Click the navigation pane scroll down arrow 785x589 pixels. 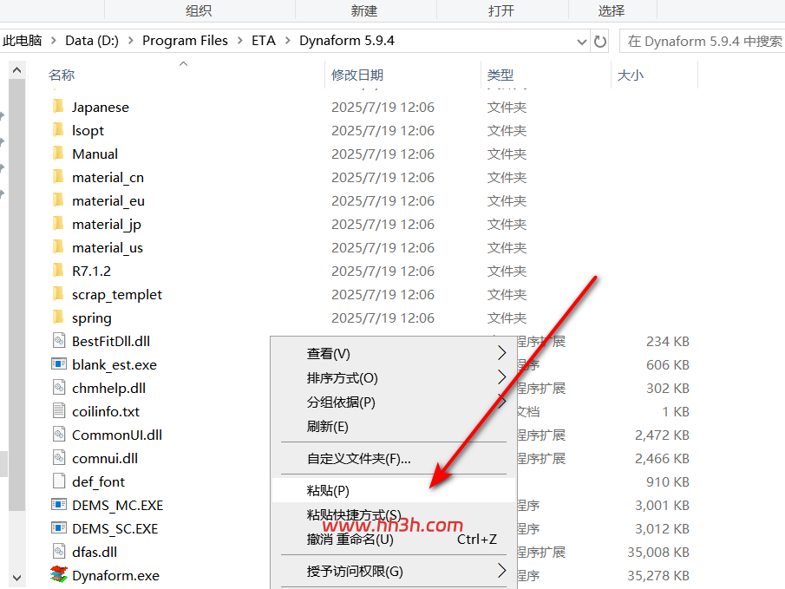click(x=16, y=578)
